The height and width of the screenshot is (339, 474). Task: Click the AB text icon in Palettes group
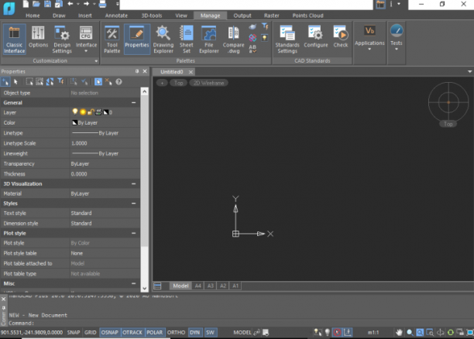pyautogui.click(x=252, y=49)
